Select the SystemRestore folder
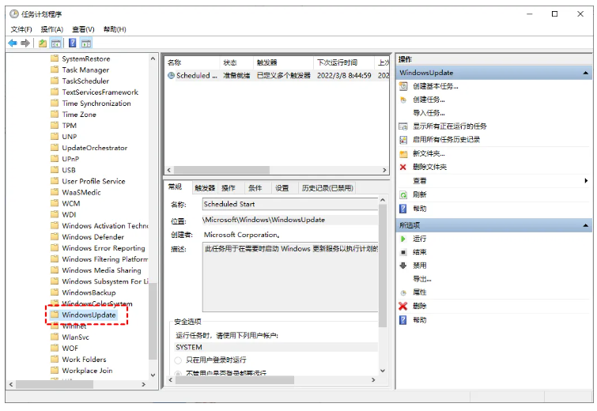Screen dimensions: 597x411 point(86,59)
